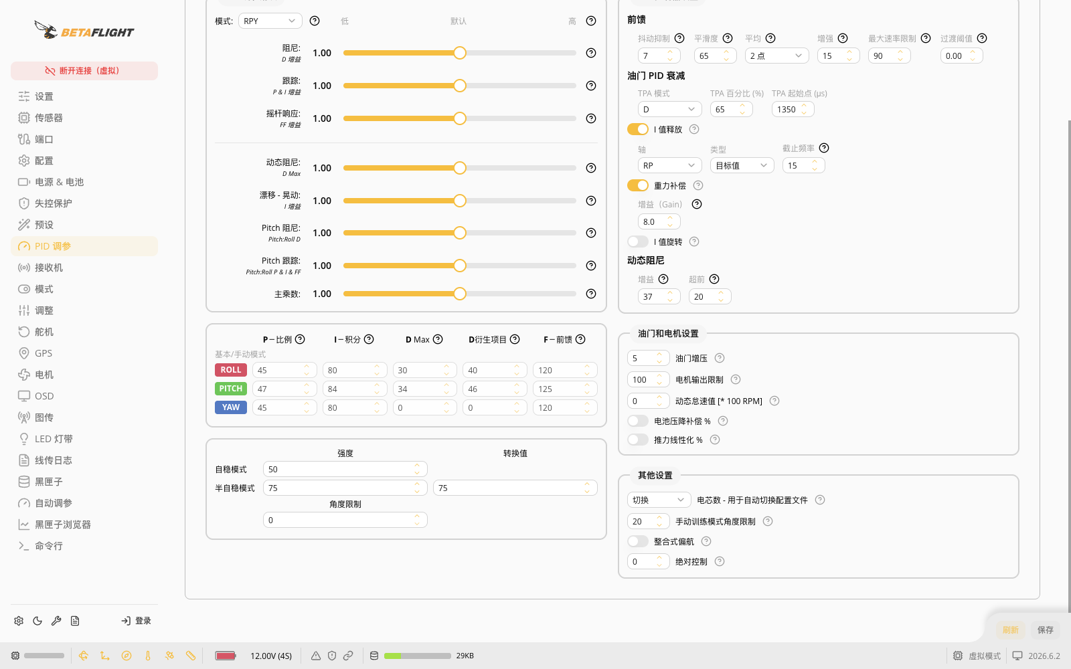This screenshot has width=1071, height=669.
Task: Click the wrench icon in sidebar footer
Action: tap(56, 621)
